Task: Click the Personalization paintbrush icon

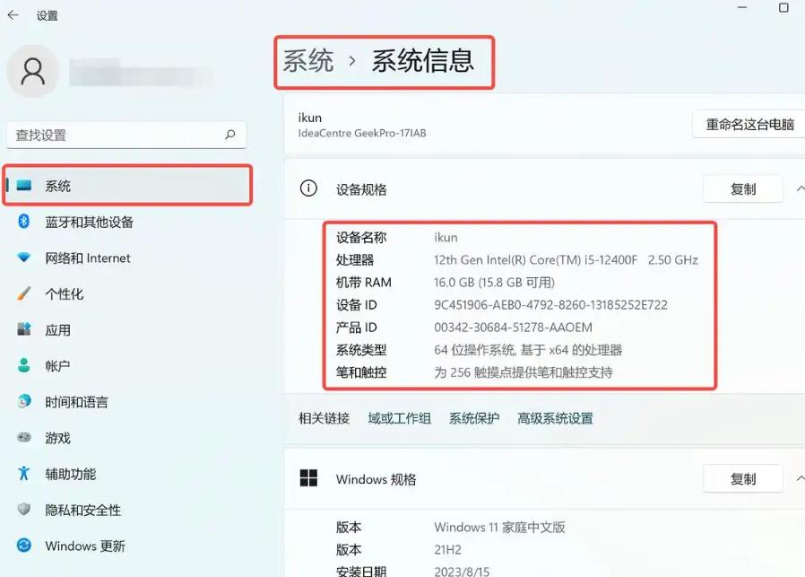Action: (23, 293)
